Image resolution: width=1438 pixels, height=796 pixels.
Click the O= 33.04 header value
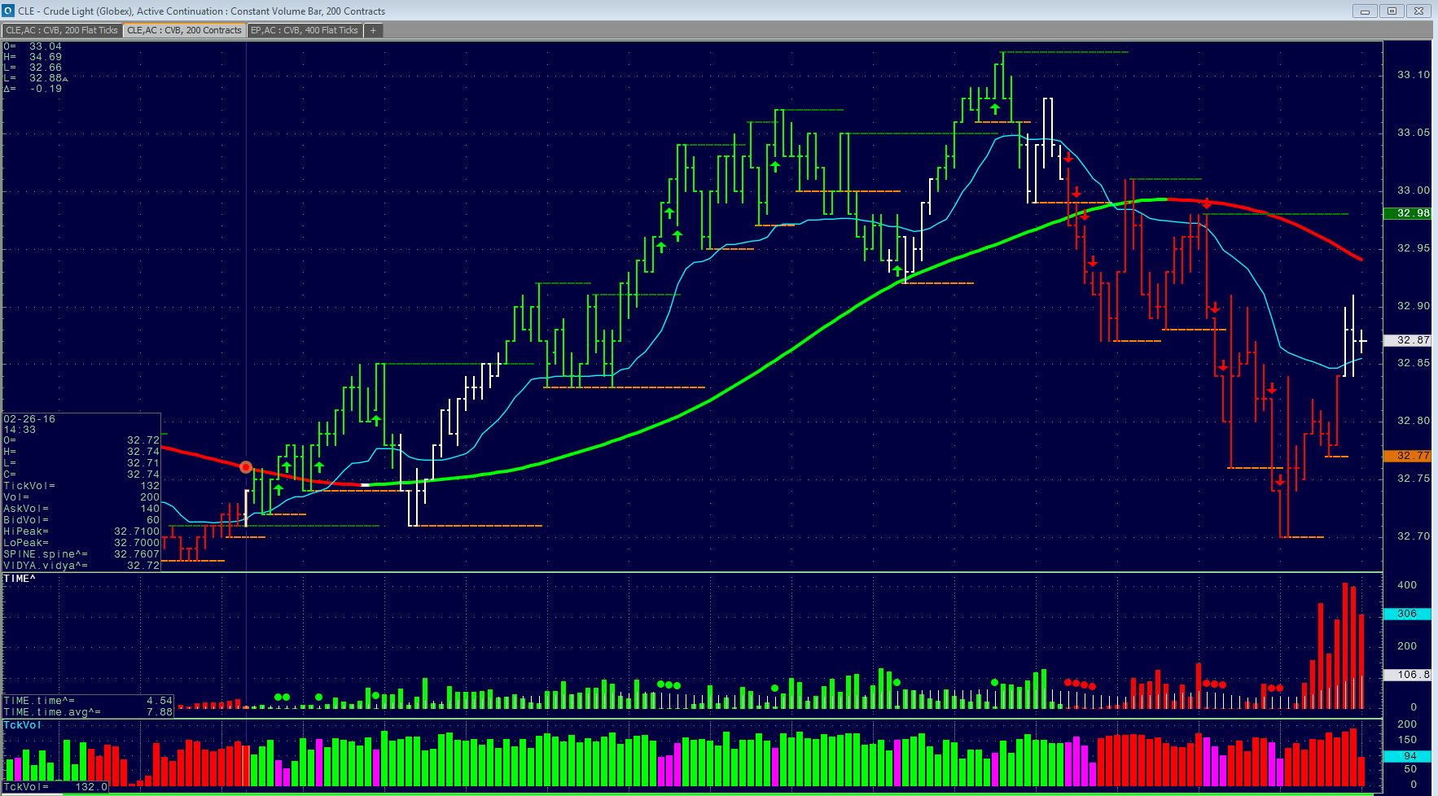(x=33, y=46)
